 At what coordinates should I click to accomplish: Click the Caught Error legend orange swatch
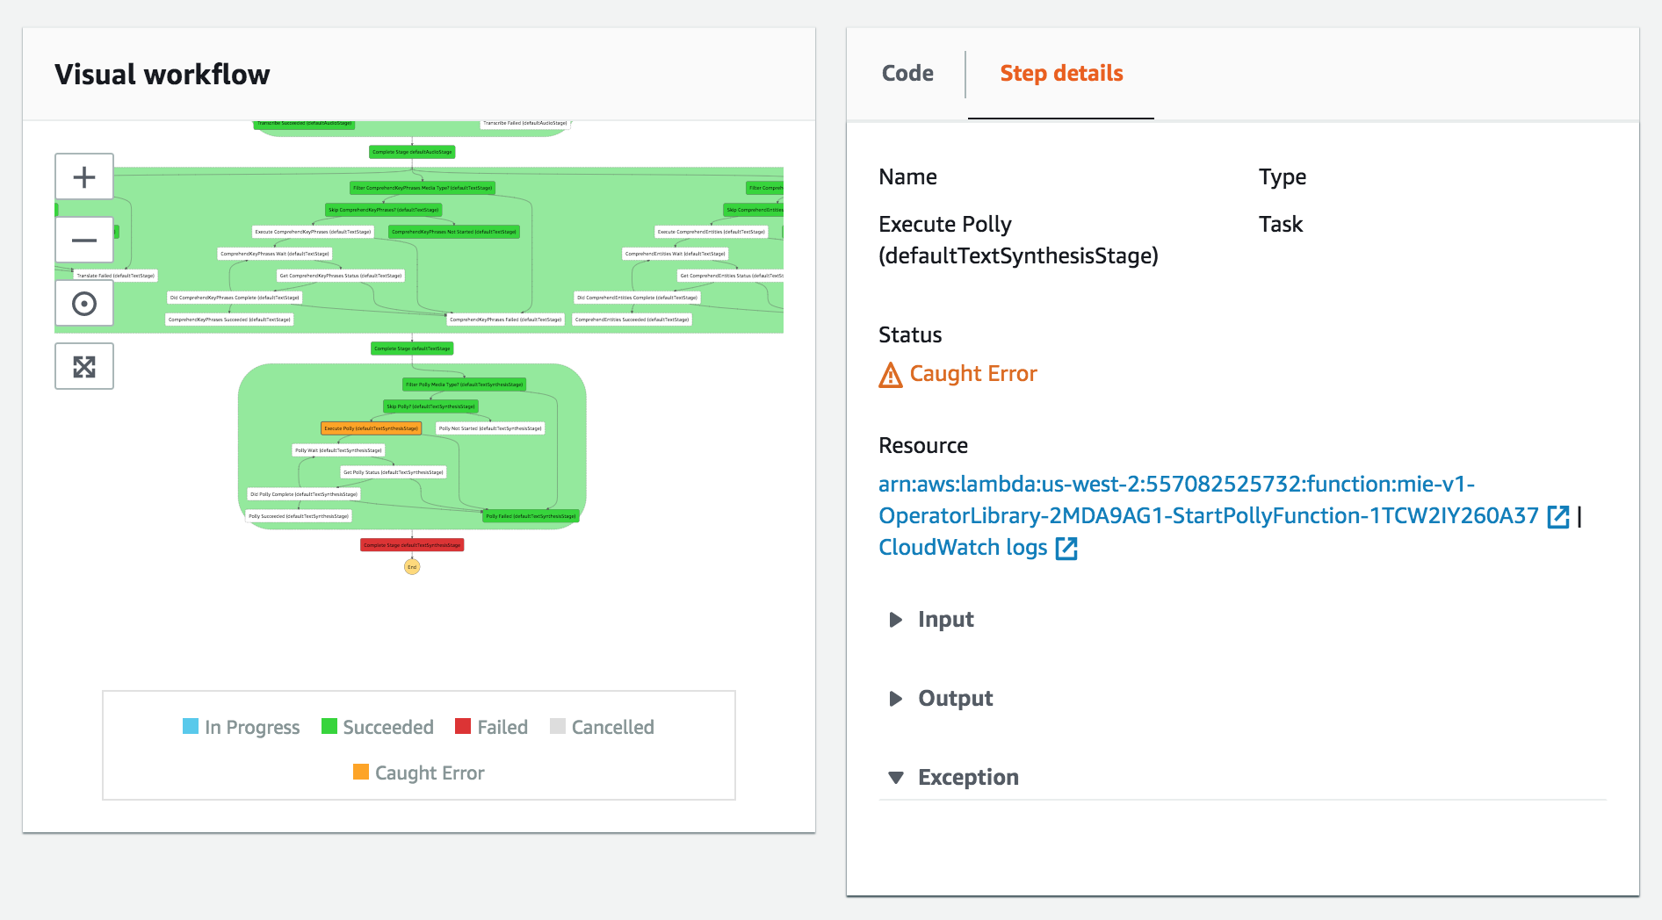coord(361,772)
